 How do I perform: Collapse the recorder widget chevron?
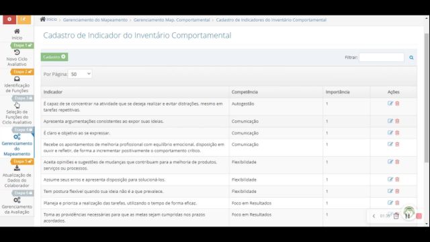(x=374, y=216)
